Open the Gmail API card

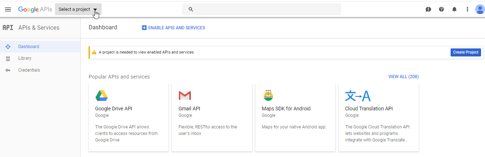click(x=212, y=118)
